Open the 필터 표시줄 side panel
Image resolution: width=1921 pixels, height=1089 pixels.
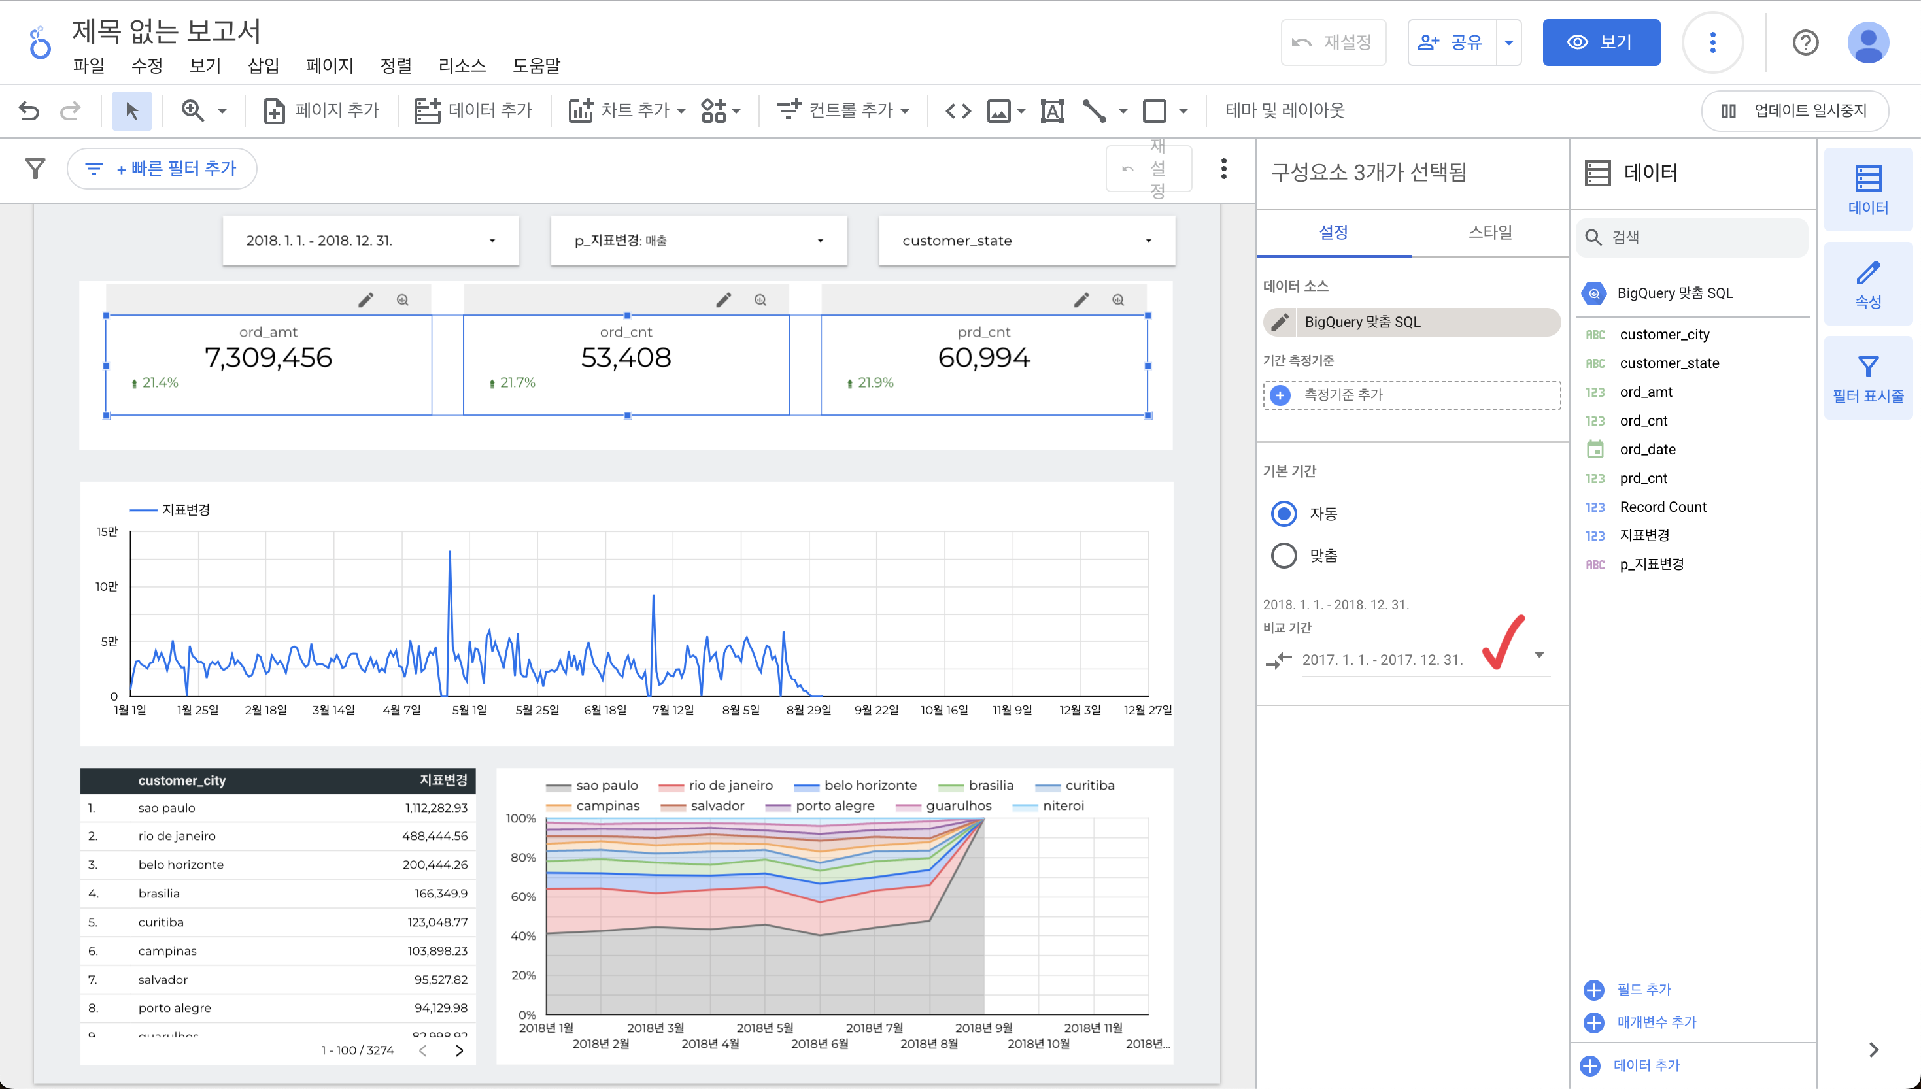point(1867,378)
